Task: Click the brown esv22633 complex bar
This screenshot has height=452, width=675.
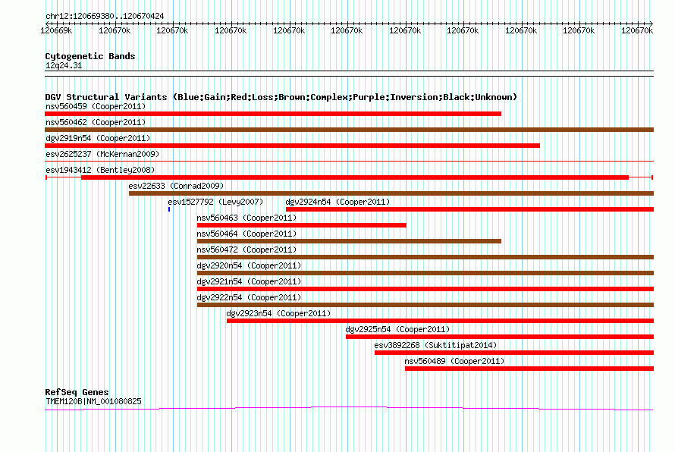Action: coord(391,193)
